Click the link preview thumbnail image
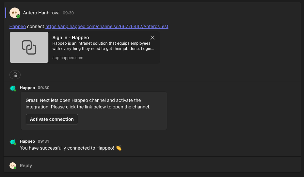 tap(29, 47)
